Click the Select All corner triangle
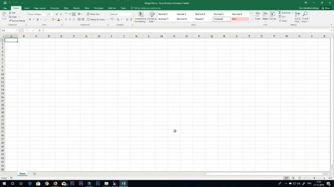Viewport: 334px width, 187px height. point(3,36)
